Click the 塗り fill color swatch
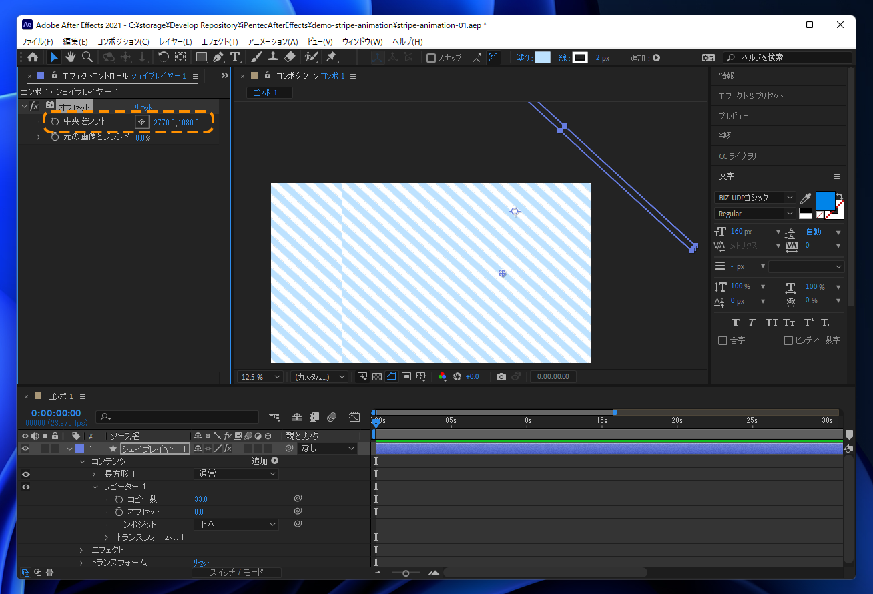Screen dimensions: 873x594 pyautogui.click(x=543, y=58)
